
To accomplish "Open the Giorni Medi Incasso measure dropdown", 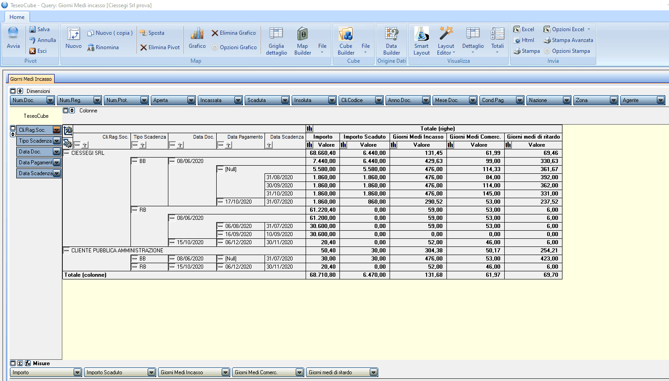I will click(x=225, y=372).
